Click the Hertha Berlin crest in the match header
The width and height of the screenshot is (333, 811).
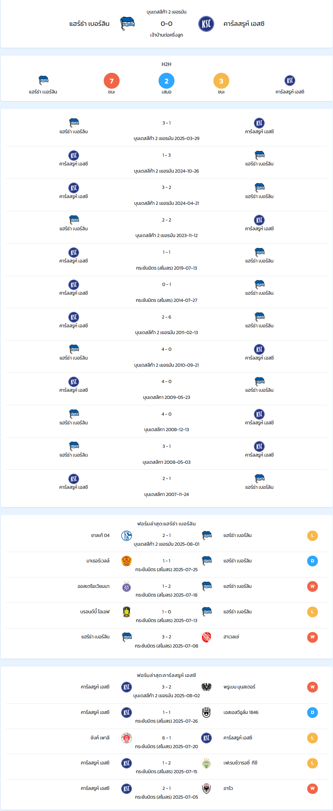(127, 24)
